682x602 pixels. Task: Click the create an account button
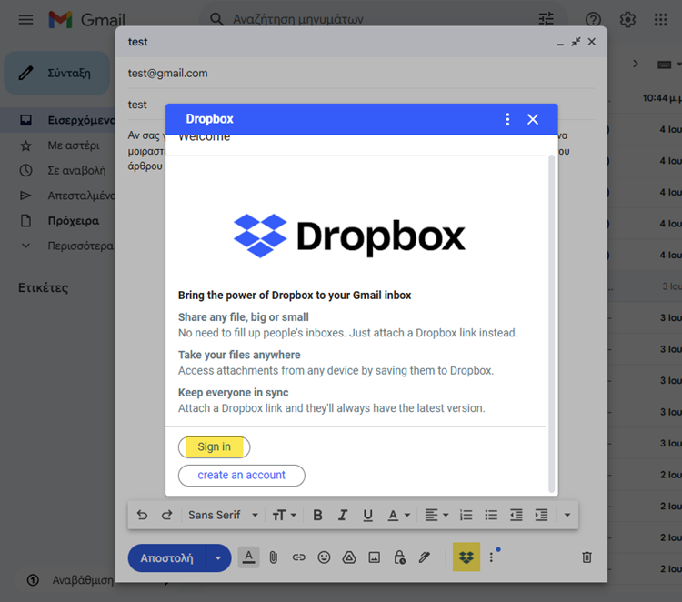241,475
